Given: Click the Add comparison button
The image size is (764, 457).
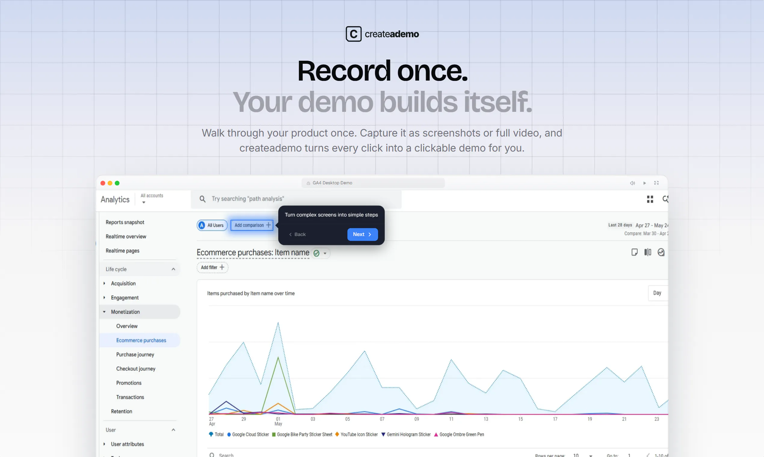Looking at the screenshot, I should [x=252, y=225].
